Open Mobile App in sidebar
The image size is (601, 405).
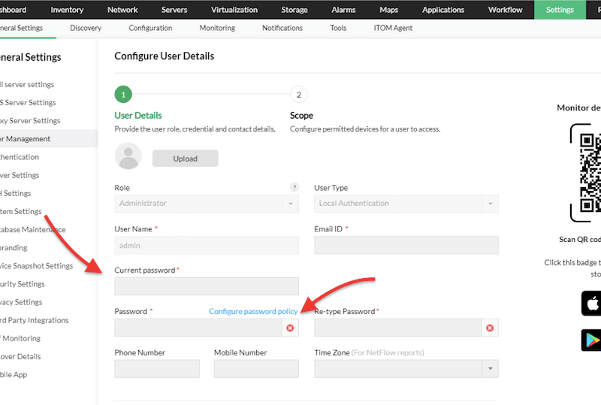coord(14,375)
